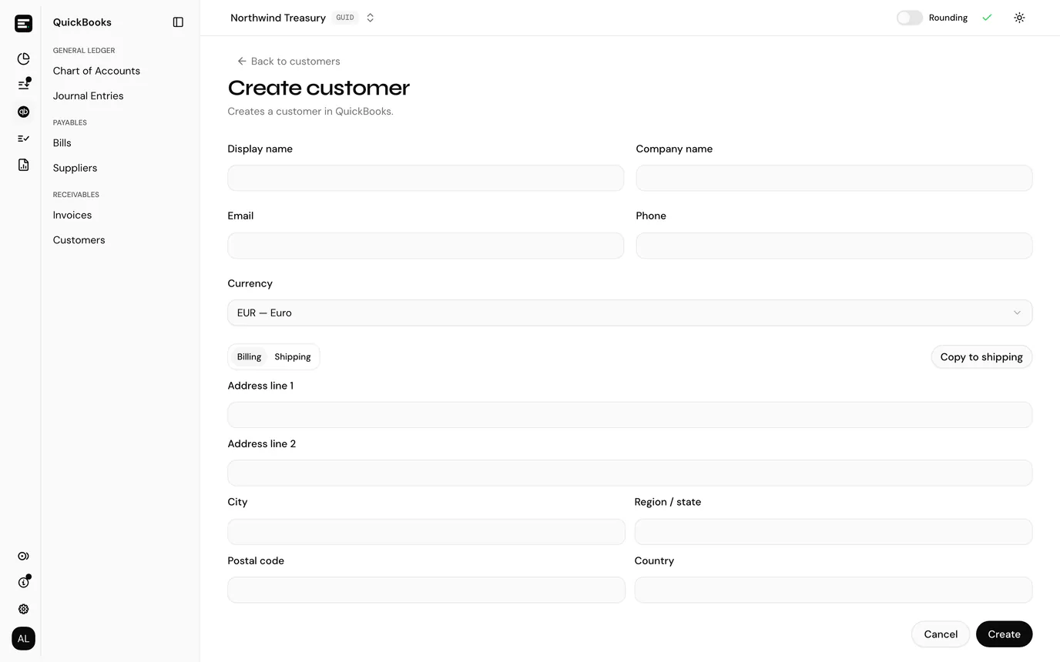The width and height of the screenshot is (1060, 662).
Task: Click the green sync checkmark icon
Action: pyautogui.click(x=987, y=18)
